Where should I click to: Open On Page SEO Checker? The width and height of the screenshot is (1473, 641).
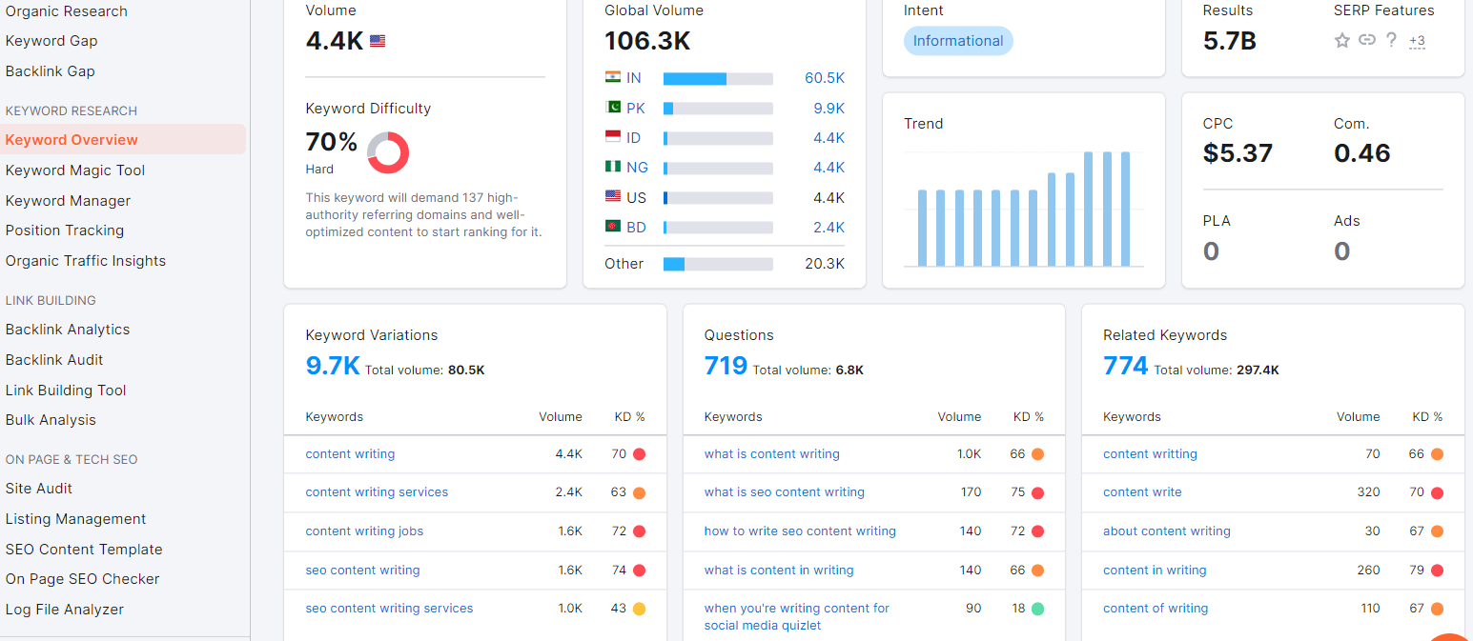coord(82,579)
